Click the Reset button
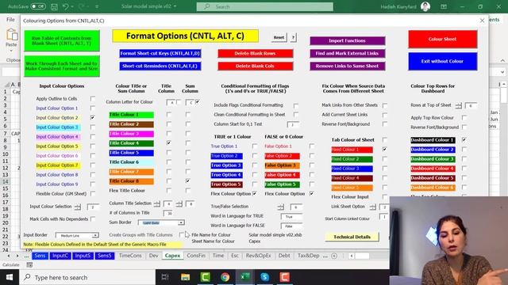Image resolution: width=508 pixels, height=285 pixels. pyautogui.click(x=279, y=37)
